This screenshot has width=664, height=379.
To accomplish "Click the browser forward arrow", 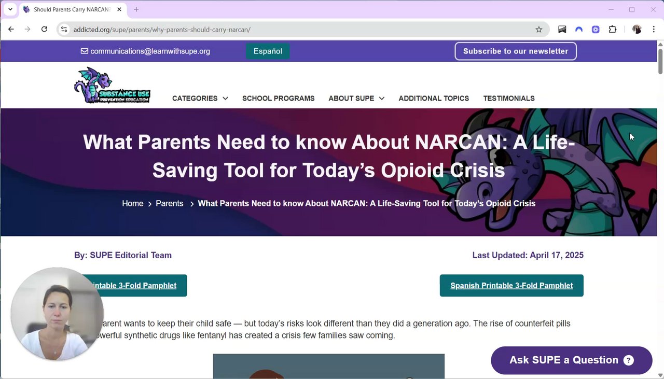I will (x=27, y=30).
